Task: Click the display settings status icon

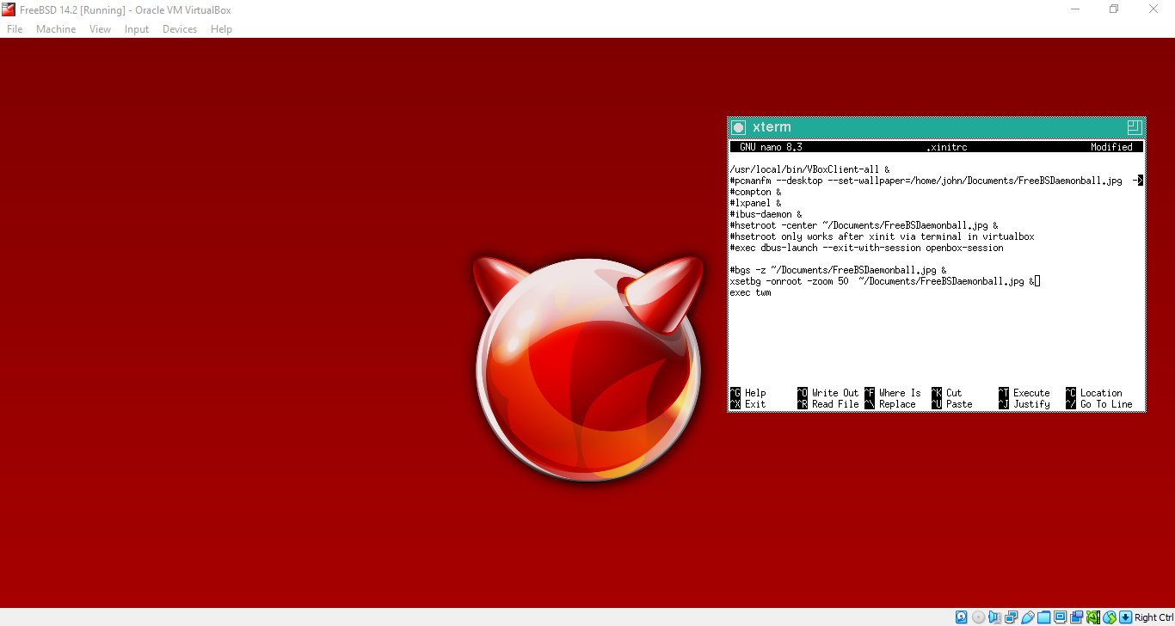Action: point(1060,617)
